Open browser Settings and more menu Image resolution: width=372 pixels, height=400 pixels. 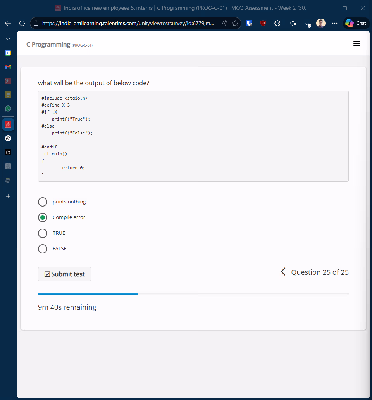(x=335, y=23)
